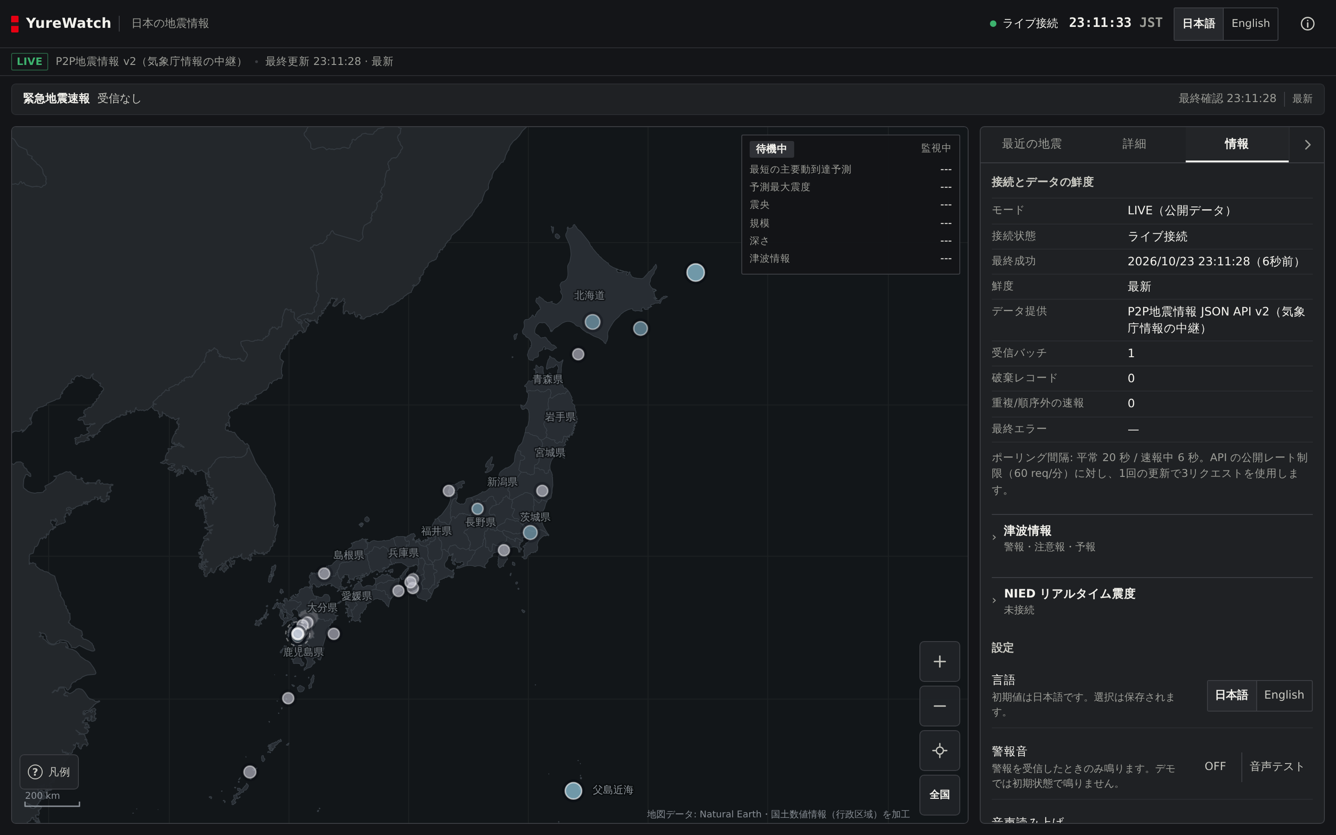The image size is (1336, 835).
Task: Click the blue marker above 長野県 label
Action: 477,508
